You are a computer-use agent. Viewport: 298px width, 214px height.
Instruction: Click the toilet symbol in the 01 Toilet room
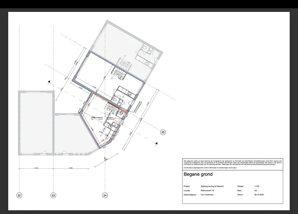(121, 113)
